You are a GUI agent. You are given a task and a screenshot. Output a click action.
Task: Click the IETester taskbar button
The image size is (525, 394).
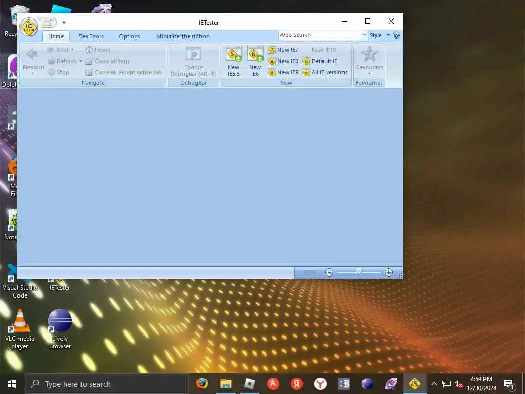(x=414, y=384)
